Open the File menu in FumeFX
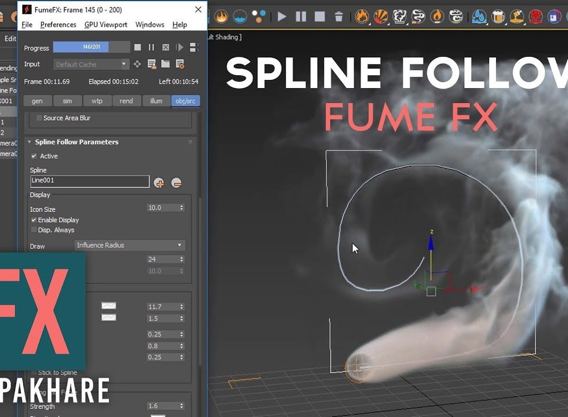Image resolution: width=568 pixels, height=417 pixels. (27, 24)
